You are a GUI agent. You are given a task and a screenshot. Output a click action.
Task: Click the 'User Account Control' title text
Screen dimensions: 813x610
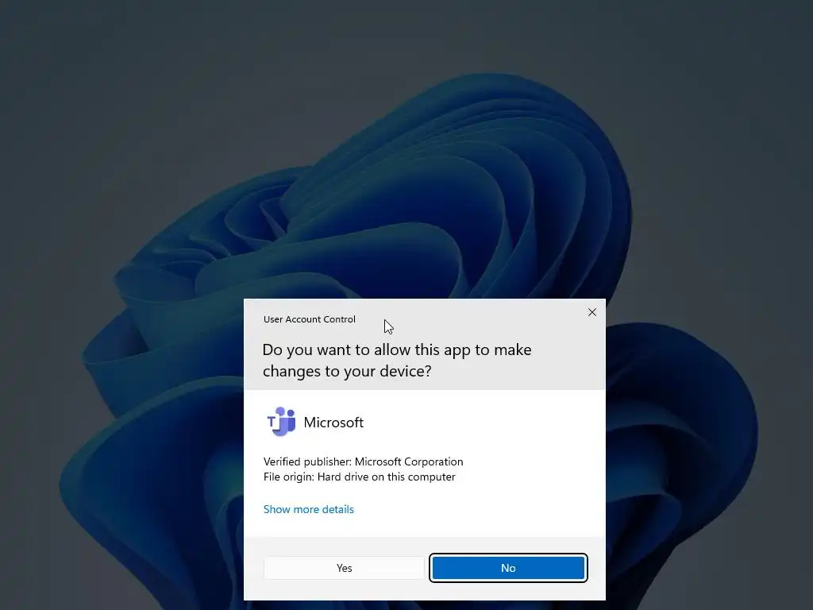click(310, 319)
